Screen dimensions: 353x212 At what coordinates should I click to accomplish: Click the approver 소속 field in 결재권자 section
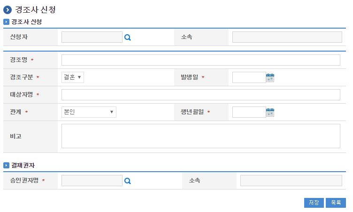tap(291, 181)
